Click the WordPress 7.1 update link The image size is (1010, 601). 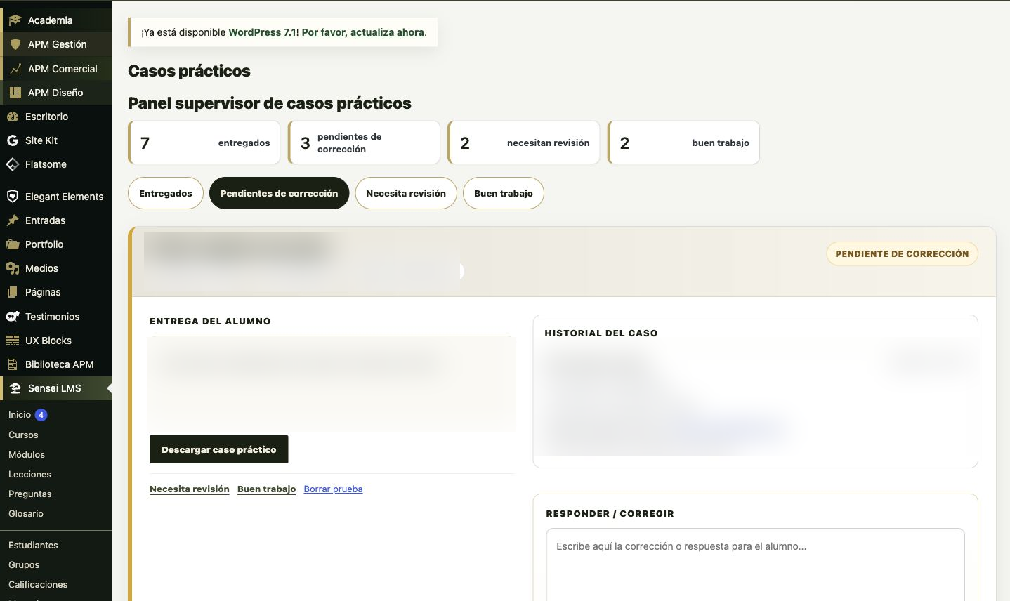262,32
